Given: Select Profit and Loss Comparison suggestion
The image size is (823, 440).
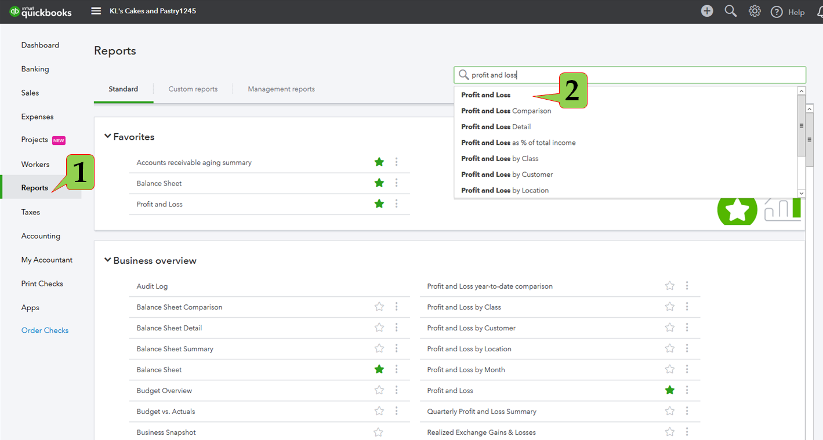Looking at the screenshot, I should coord(506,111).
